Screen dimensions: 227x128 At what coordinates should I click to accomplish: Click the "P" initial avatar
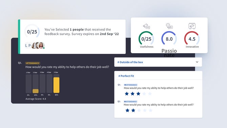click(x=29, y=46)
